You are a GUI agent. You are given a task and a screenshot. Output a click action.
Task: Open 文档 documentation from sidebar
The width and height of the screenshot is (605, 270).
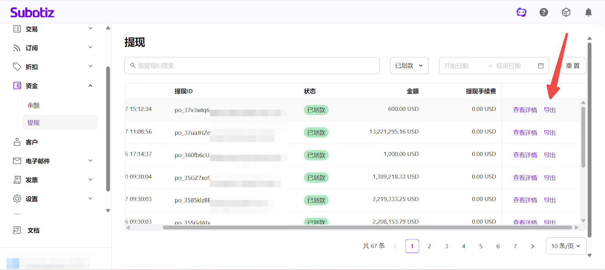(33, 230)
